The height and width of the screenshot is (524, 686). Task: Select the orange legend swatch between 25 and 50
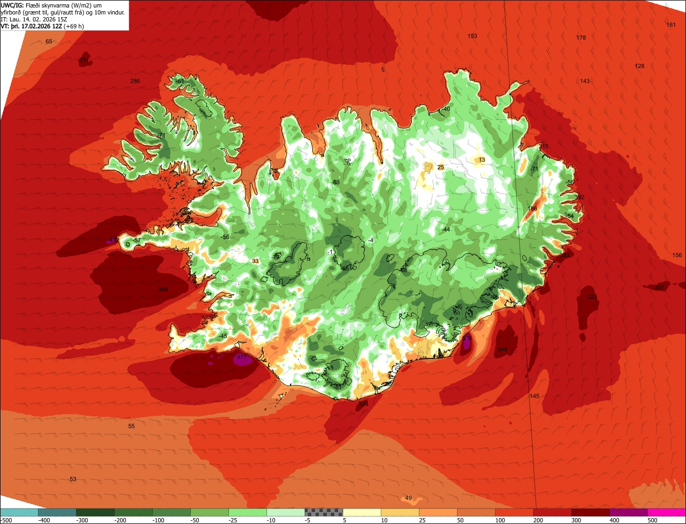438,512
